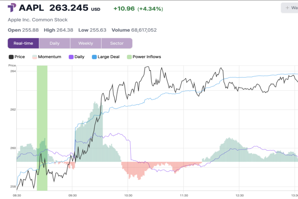Toggle the purple Daily legend item
The width and height of the screenshot is (298, 199).
coord(77,57)
